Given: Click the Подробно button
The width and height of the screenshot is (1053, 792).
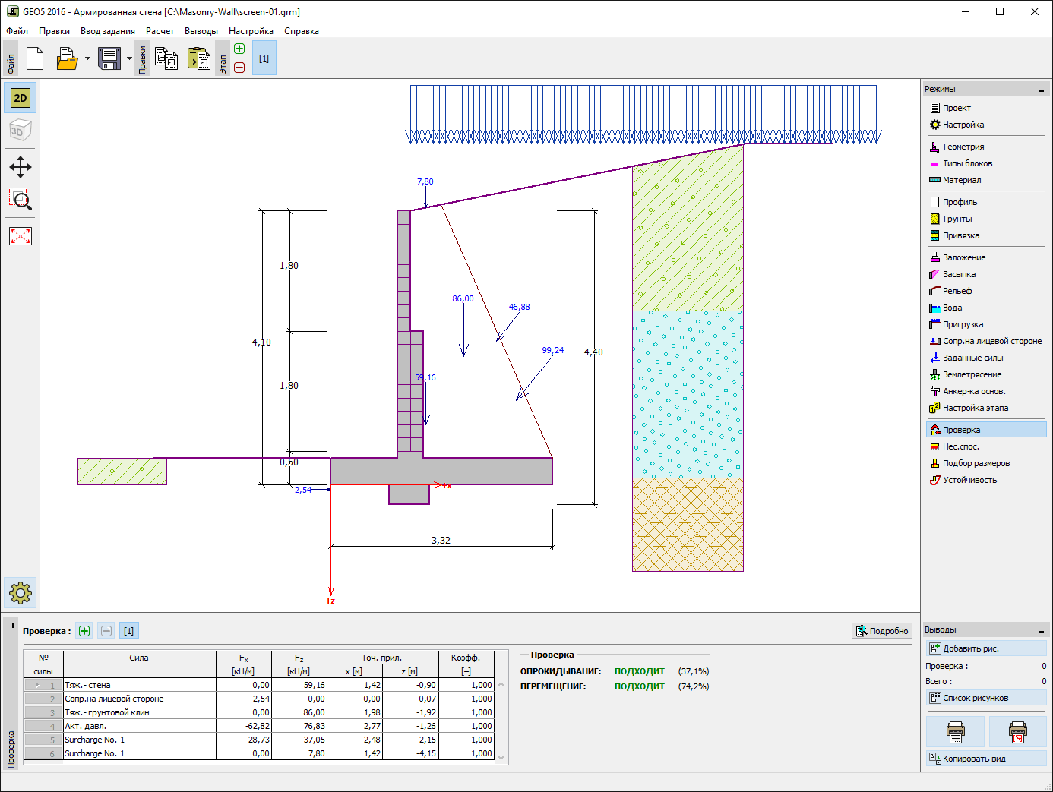Looking at the screenshot, I should pos(882,631).
